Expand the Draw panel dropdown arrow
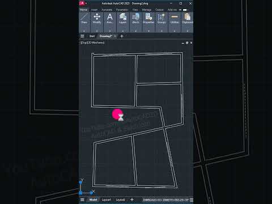The height and width of the screenshot is (204, 272). (x=84, y=31)
